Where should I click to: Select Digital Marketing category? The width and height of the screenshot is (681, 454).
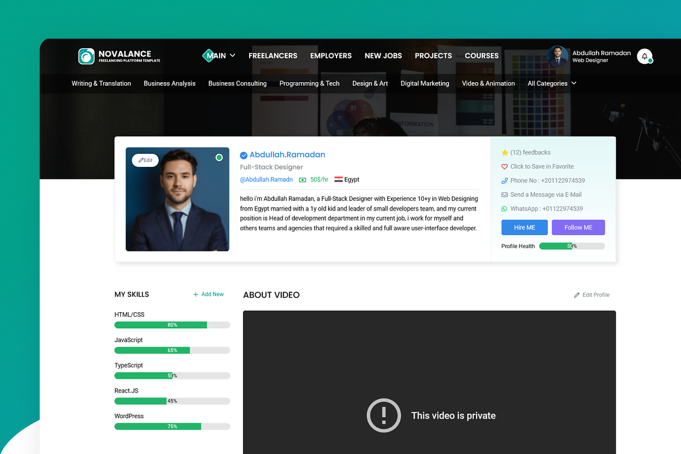425,83
